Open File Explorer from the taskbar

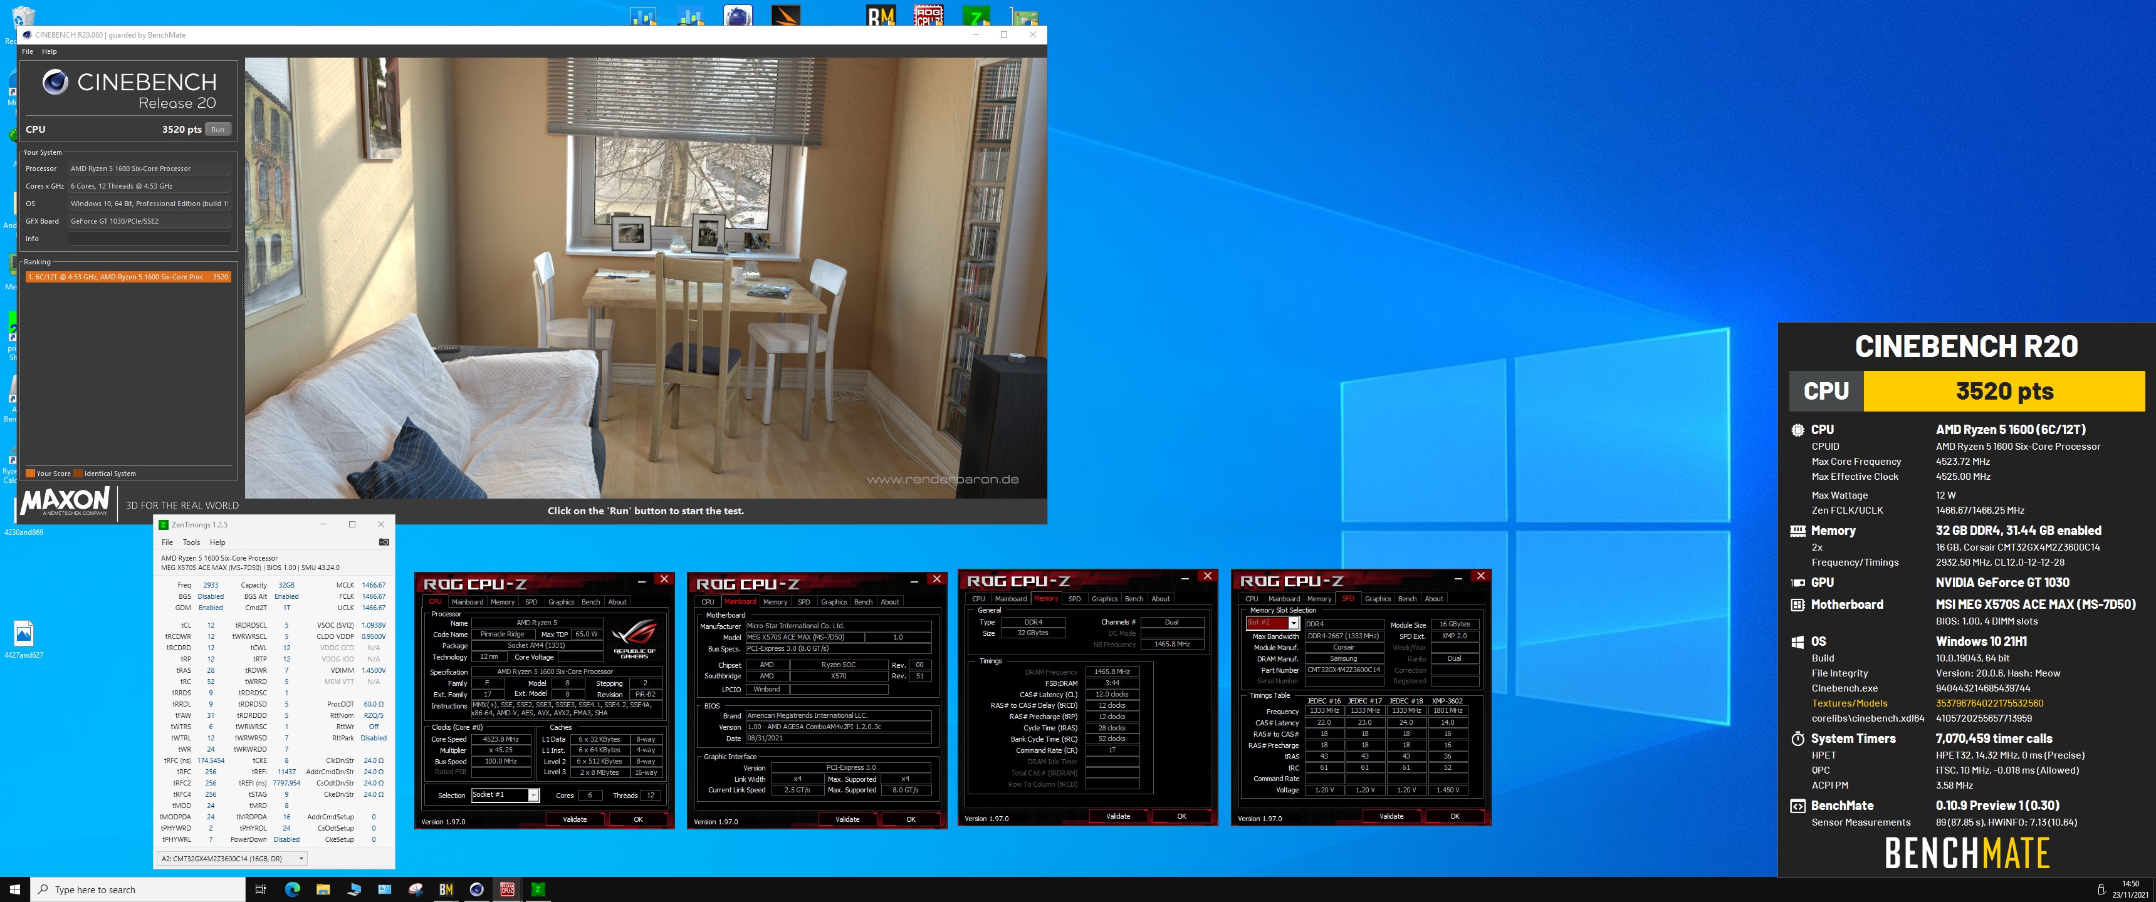pyautogui.click(x=323, y=889)
